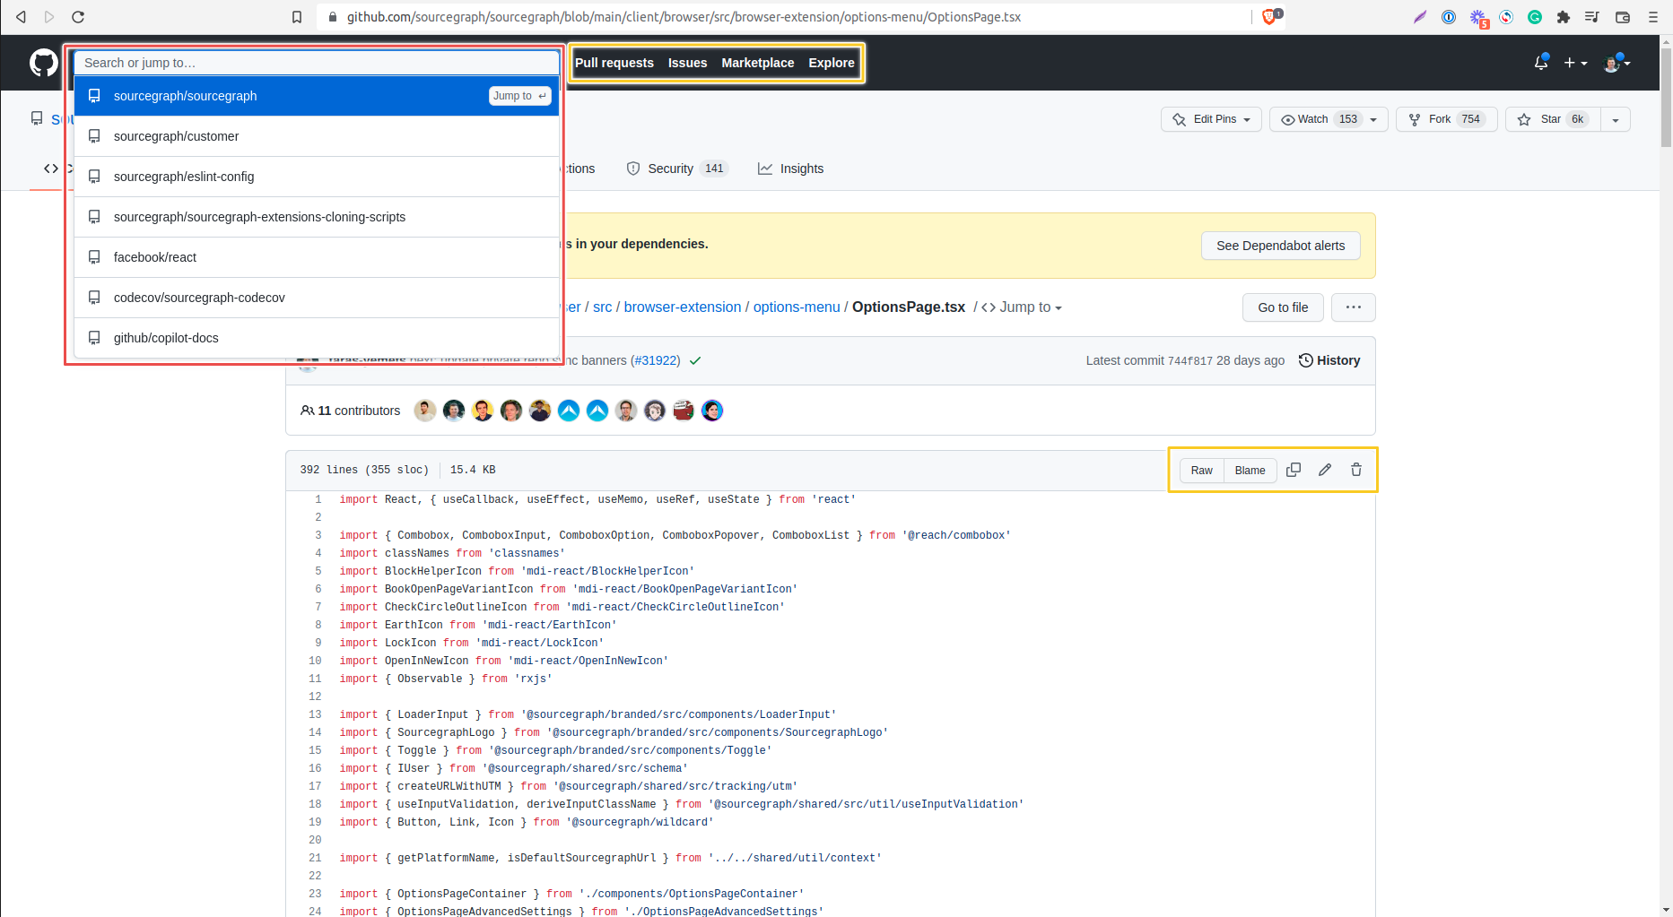Open the 1Password extension icon
1673x917 pixels.
pyautogui.click(x=1449, y=17)
